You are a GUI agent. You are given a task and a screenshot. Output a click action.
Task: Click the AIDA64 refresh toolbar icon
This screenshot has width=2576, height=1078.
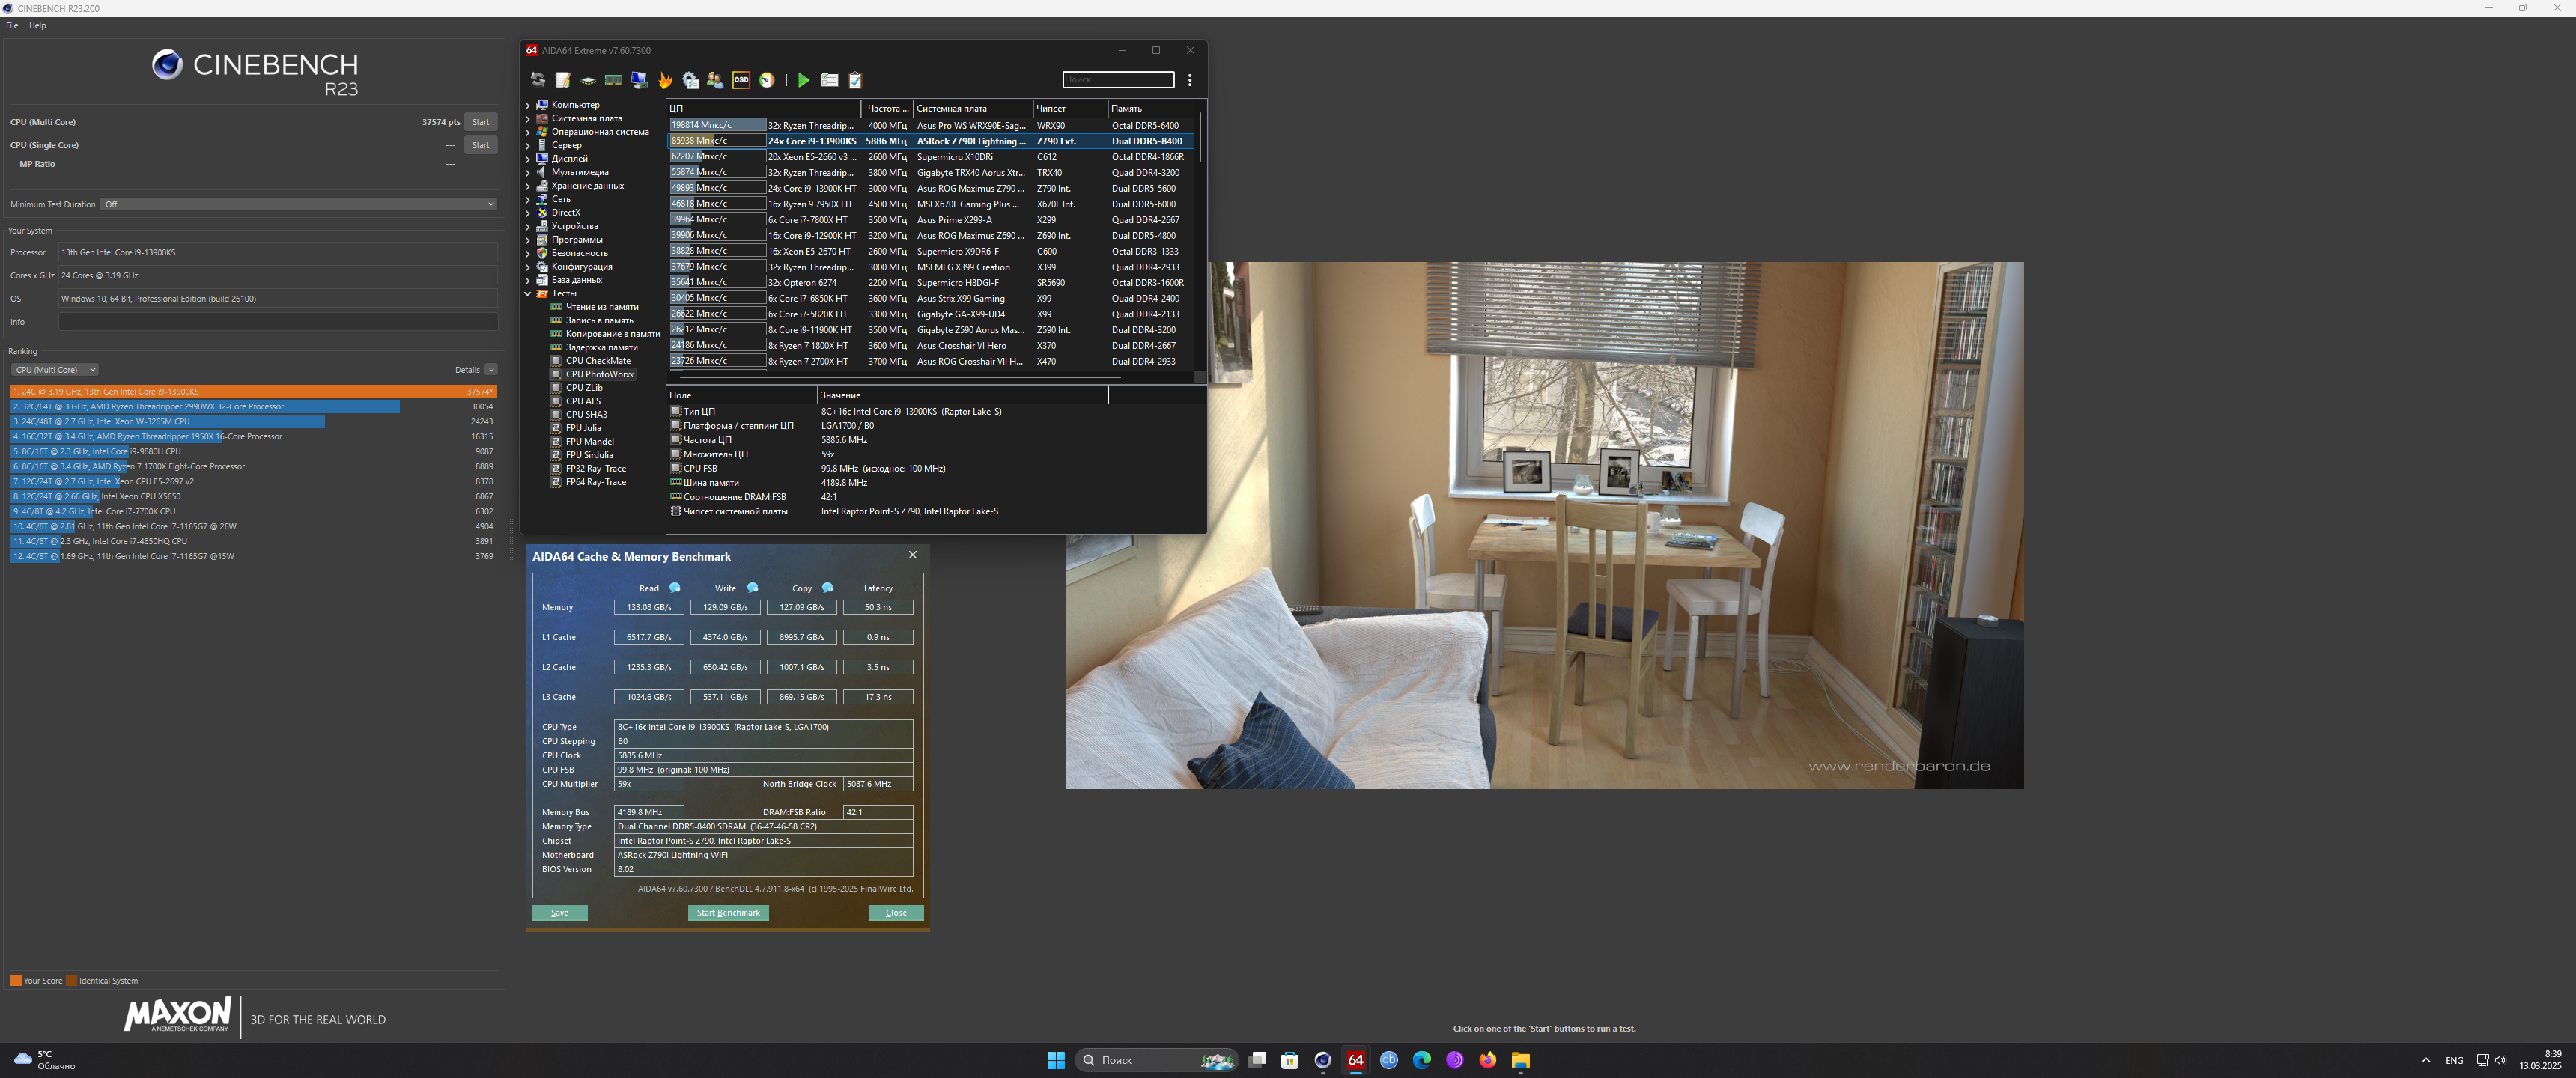point(538,80)
